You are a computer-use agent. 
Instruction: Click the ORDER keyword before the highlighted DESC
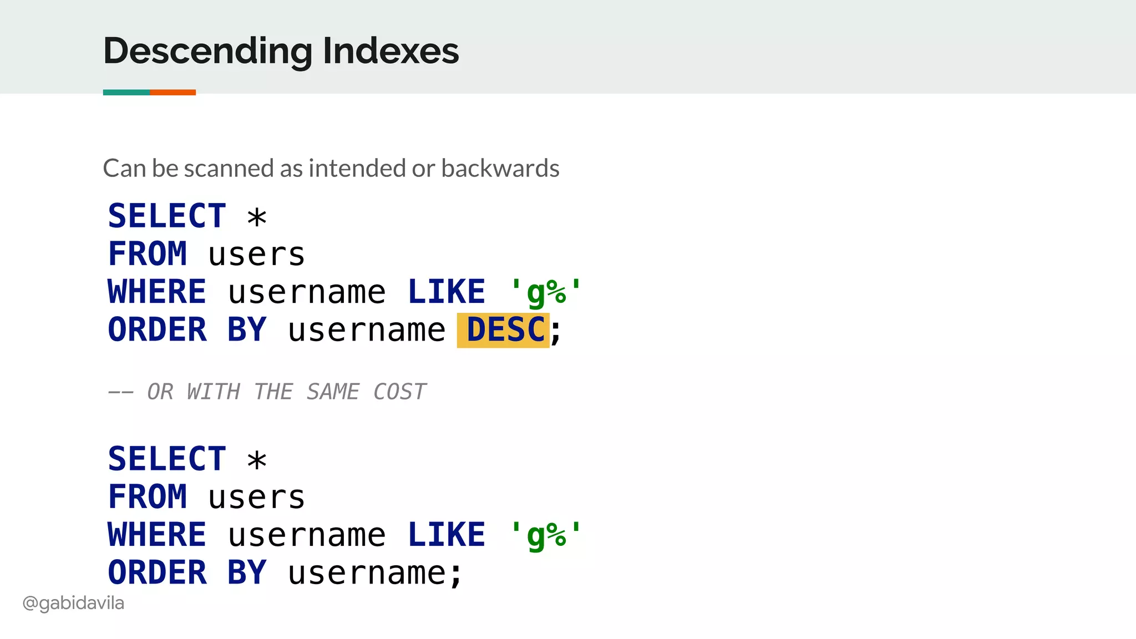(x=158, y=330)
